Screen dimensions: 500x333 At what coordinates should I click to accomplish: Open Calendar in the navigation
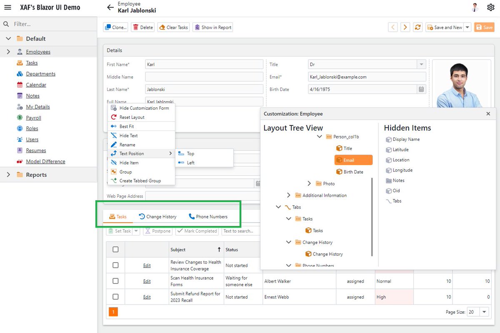[x=36, y=85]
